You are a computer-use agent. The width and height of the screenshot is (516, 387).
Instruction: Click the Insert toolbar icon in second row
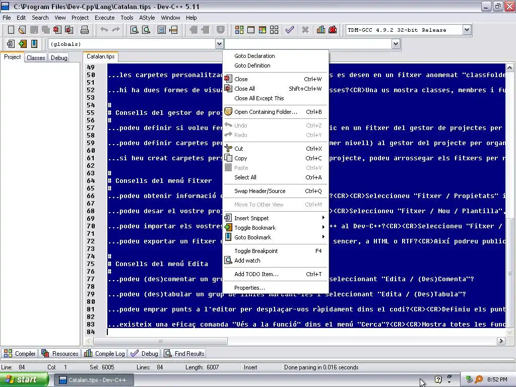point(11,44)
